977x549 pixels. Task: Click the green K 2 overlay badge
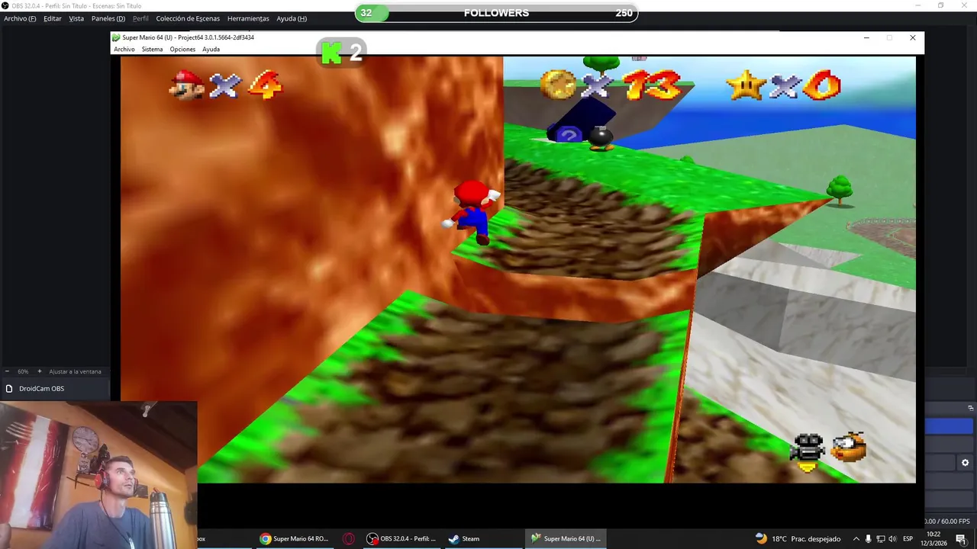click(x=341, y=53)
